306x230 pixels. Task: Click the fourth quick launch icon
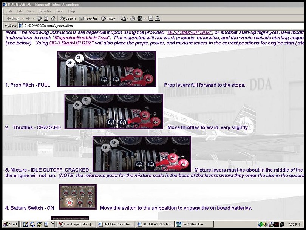click(x=46, y=224)
